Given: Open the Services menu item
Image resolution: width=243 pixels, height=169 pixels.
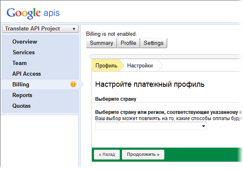Looking at the screenshot, I should tap(24, 52).
